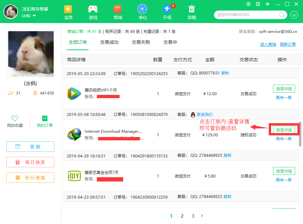This screenshot has height=224, width=303.
Task: Click the 腾讯视频VIP1个月 product name
Action: tap(101, 90)
